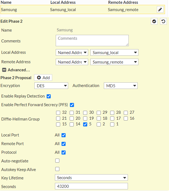Viewport: 169px width, 191px height.
Task: Open the Encryption dropdown showing DES
Action: [51, 86]
